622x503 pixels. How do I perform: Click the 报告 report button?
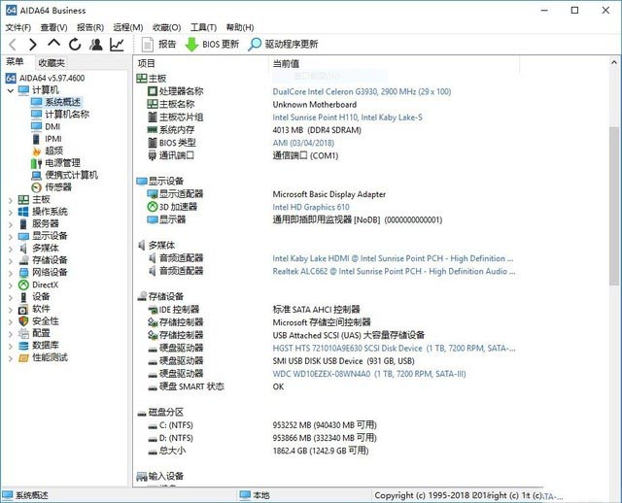[x=158, y=45]
